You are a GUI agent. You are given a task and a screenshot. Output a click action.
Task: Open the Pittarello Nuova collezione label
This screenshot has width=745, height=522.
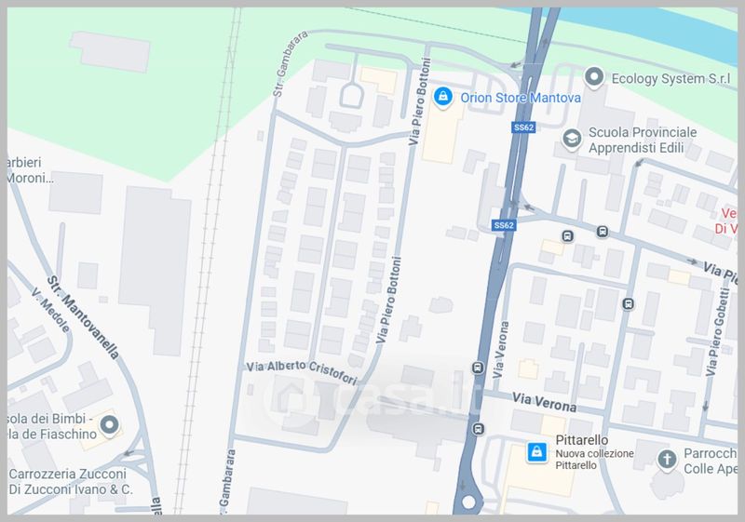coord(594,453)
